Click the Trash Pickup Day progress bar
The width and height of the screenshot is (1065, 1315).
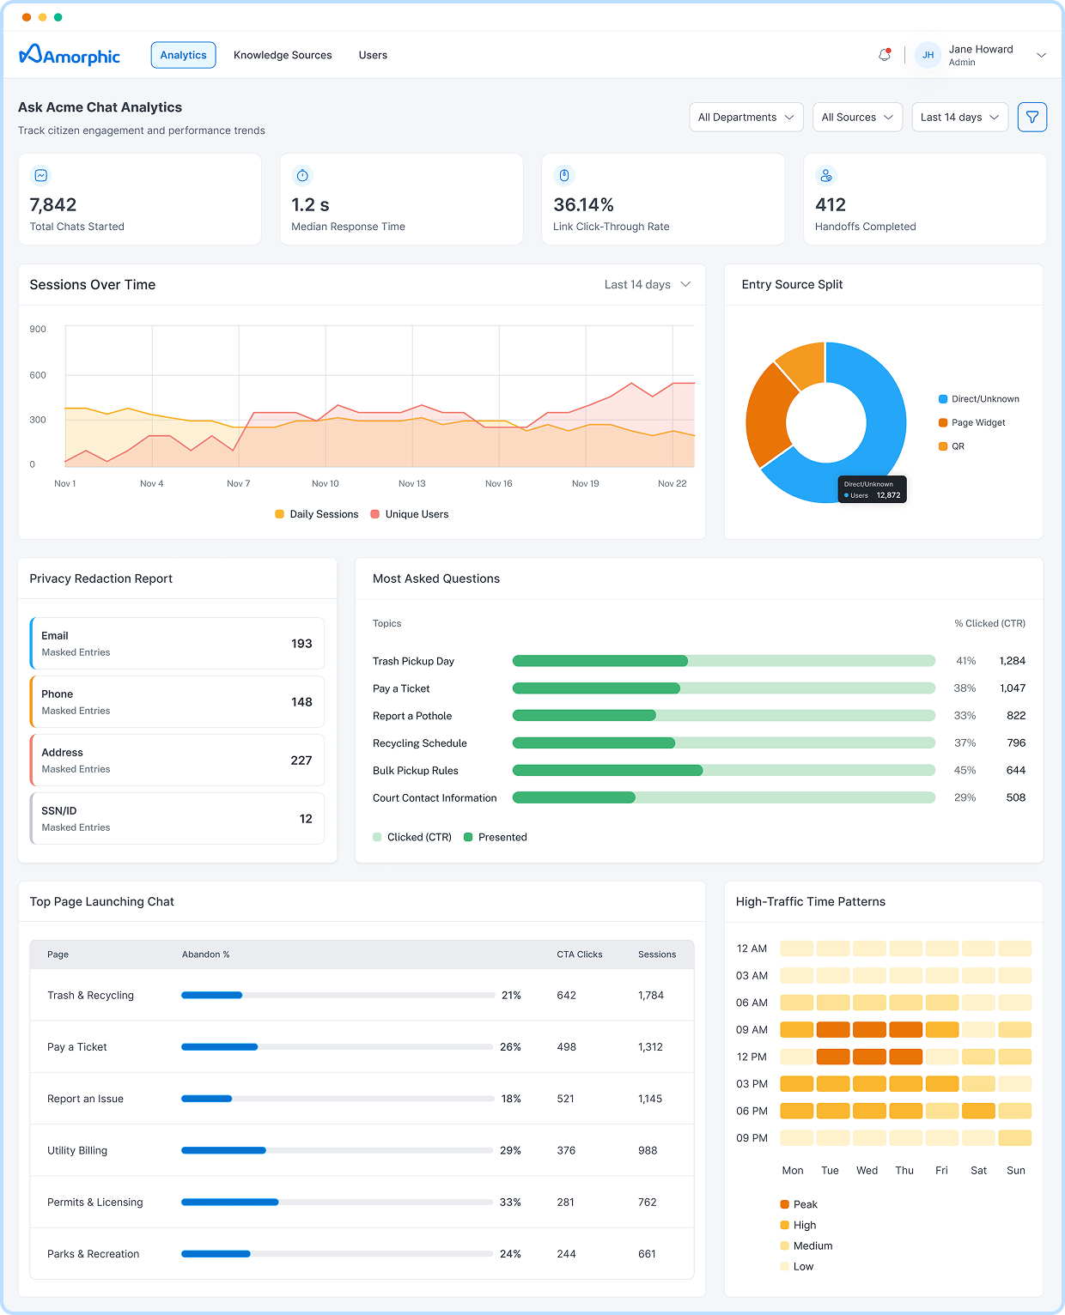723,661
